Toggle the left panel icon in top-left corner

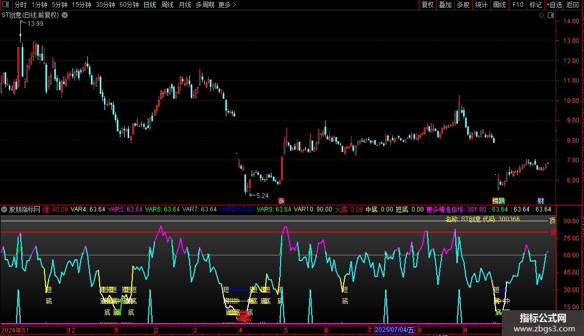click(5, 5)
